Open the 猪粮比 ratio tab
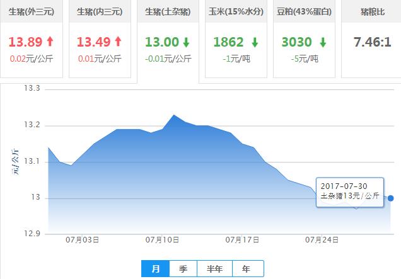Image resolution: width=401 pixels, height=279 pixels. pyautogui.click(x=371, y=11)
